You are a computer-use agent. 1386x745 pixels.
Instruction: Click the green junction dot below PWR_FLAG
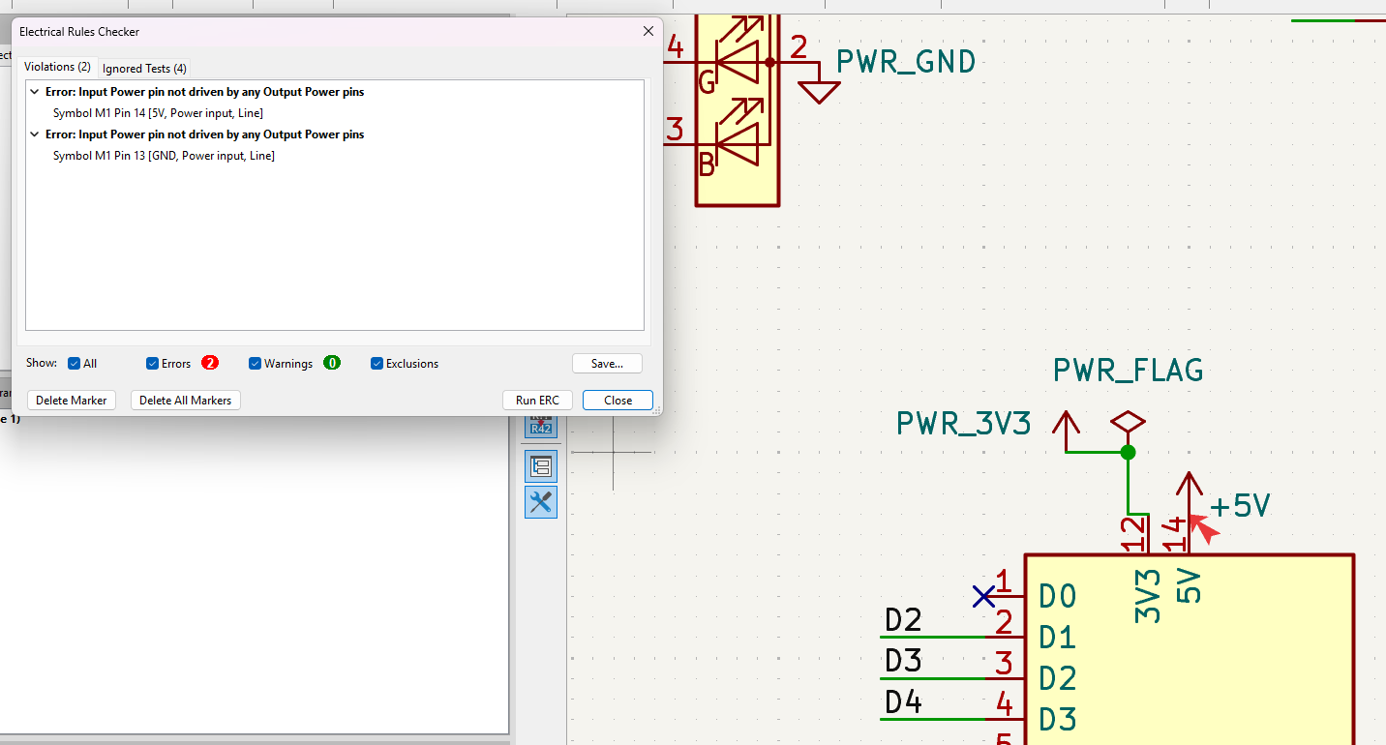click(x=1128, y=452)
